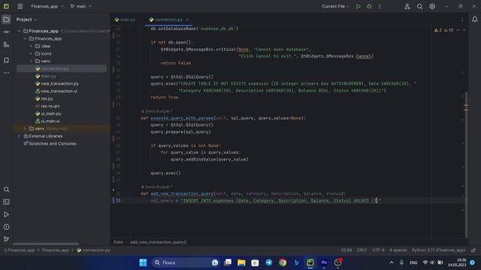
Task: Open Code With Me user icon
Action: [407, 6]
